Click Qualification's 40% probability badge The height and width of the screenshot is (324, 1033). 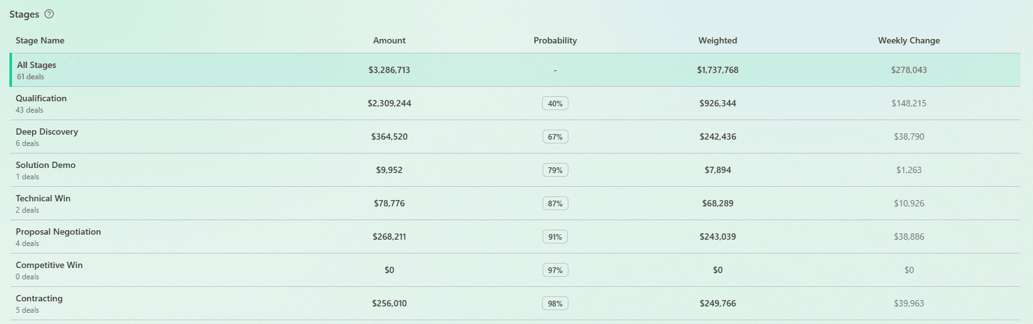click(x=555, y=103)
